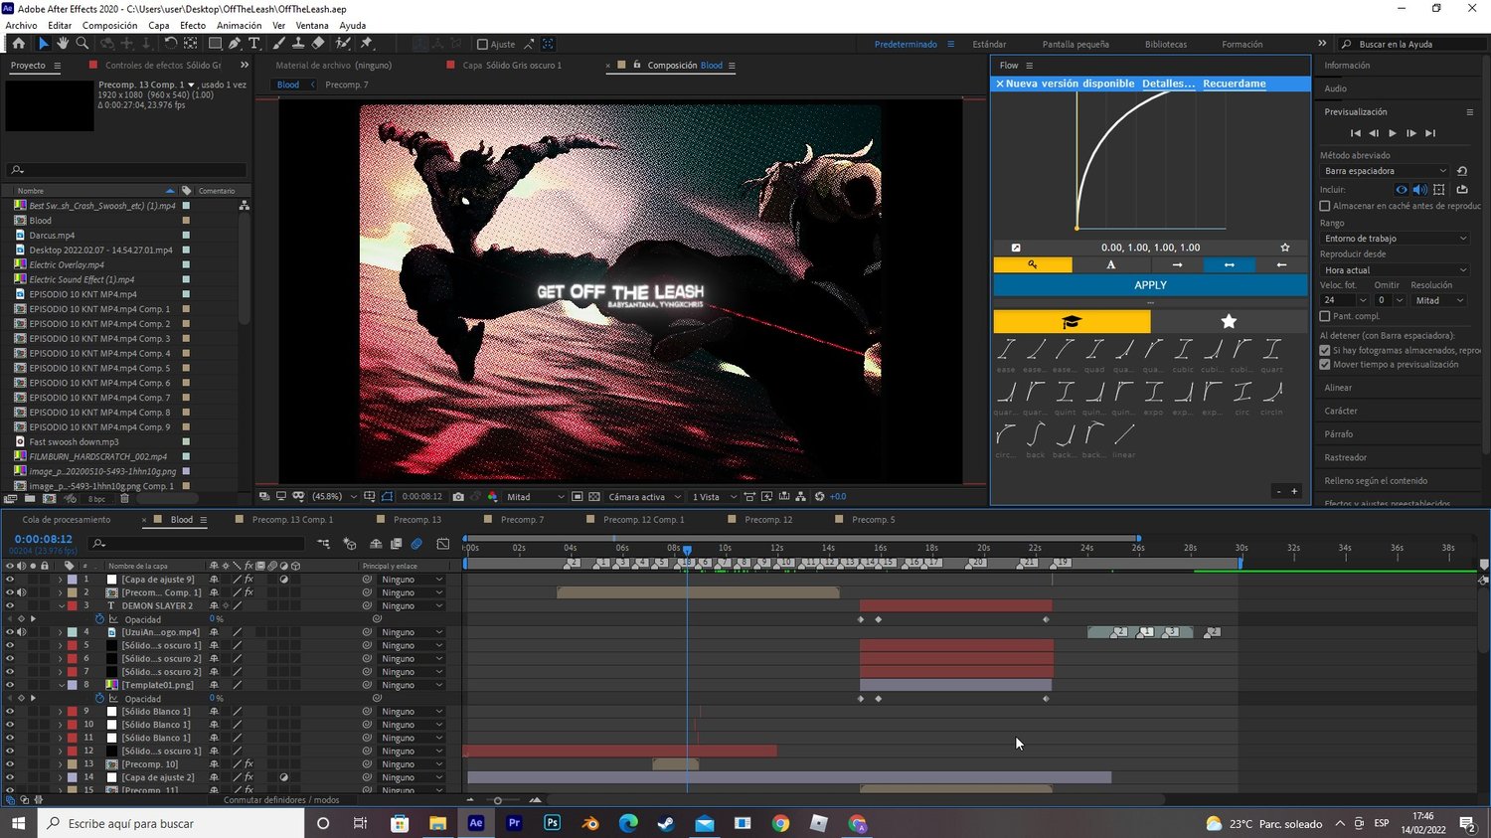Hide the DEMON SLAYER 2 layer
The width and height of the screenshot is (1491, 838).
click(x=10, y=605)
